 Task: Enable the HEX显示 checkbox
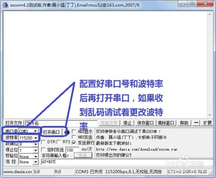point(74,132)
